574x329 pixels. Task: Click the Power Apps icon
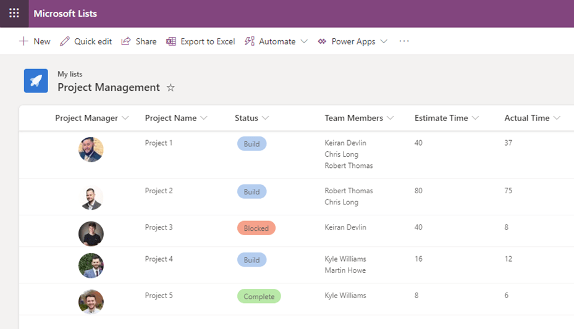tap(322, 41)
